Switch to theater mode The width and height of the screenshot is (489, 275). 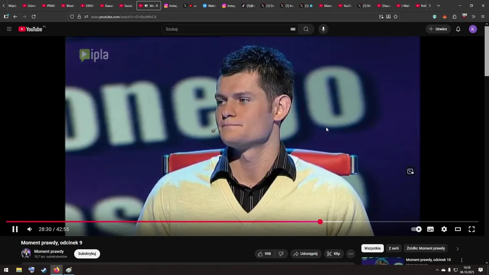pos(458,229)
